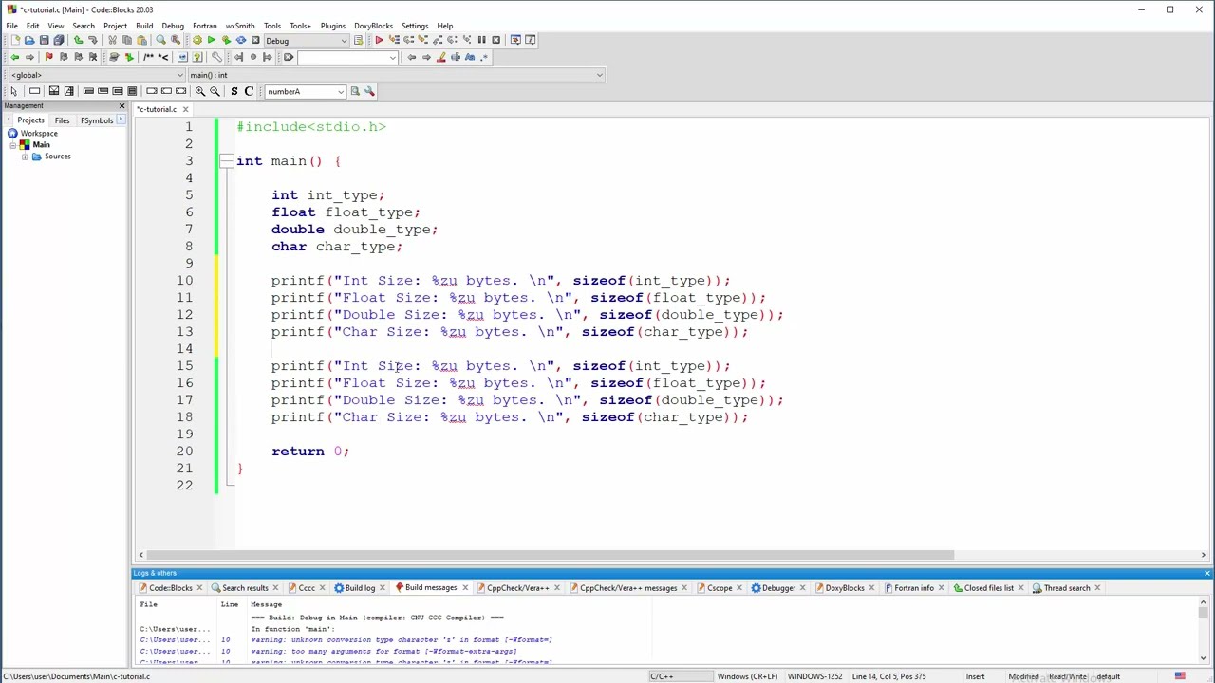Image resolution: width=1215 pixels, height=683 pixels.
Task: Rebuild the project from toolbar
Action: (240, 40)
